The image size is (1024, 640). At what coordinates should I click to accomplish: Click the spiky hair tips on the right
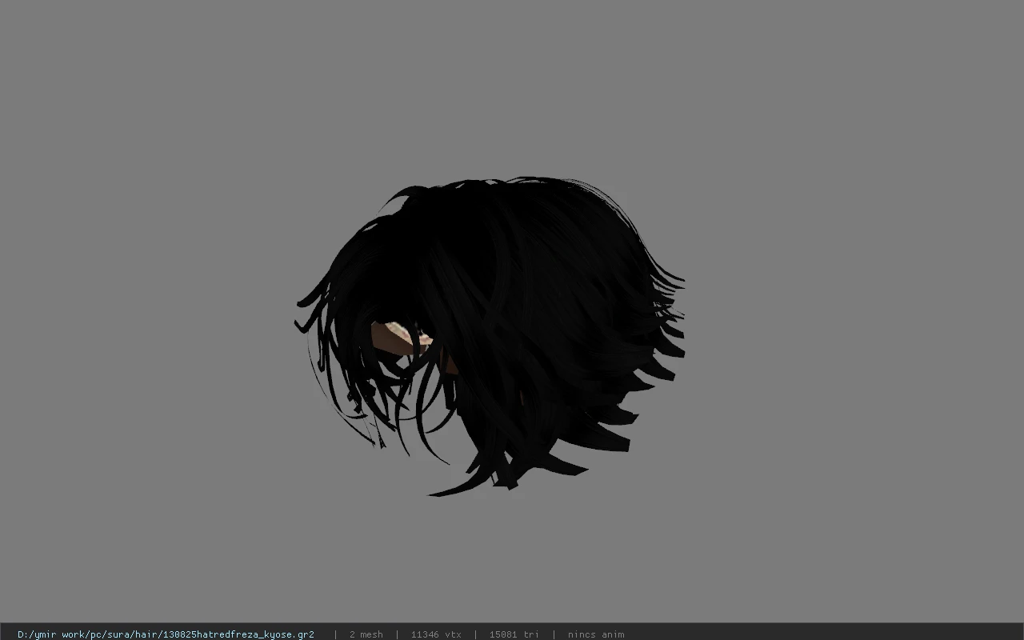tap(666, 336)
